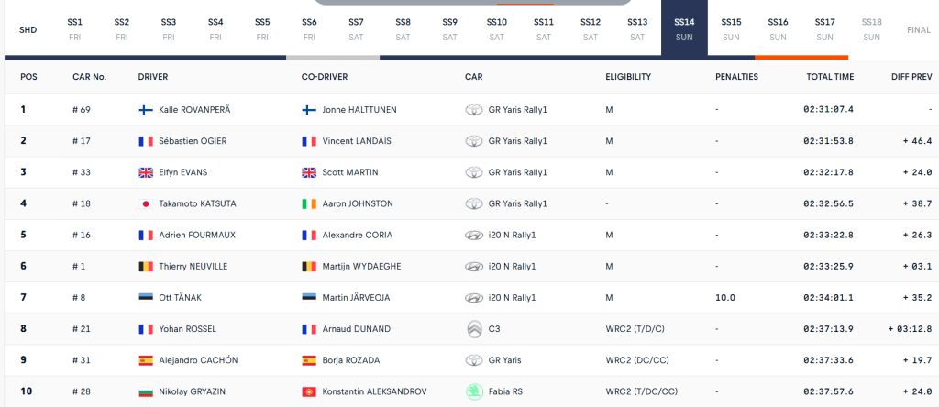
Task: Click Estonian flag beside Ott TÄNAK
Action: (145, 297)
